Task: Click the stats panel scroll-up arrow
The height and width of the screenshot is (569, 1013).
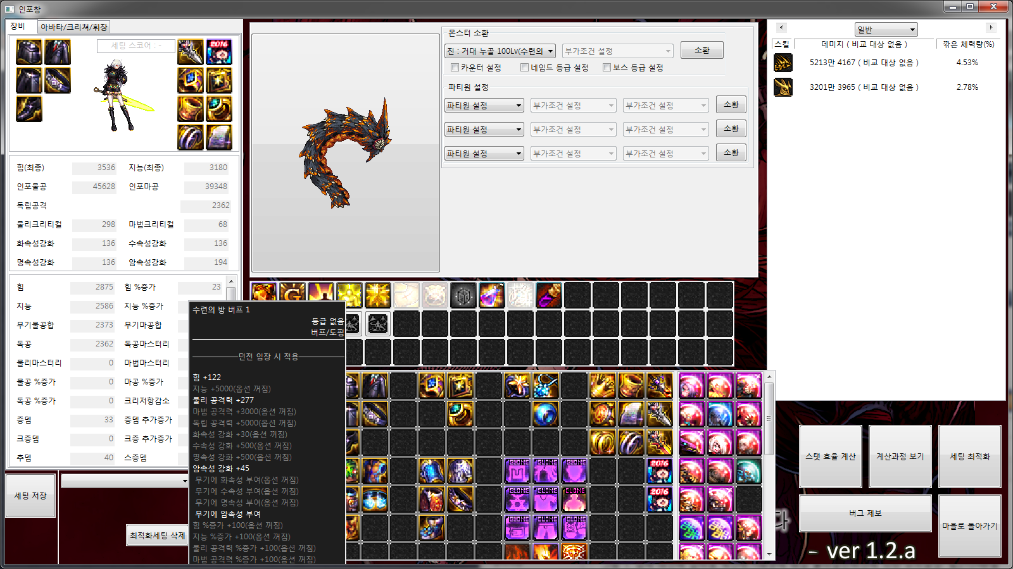Action: click(231, 281)
